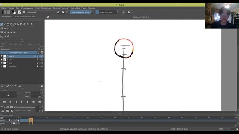The width and height of the screenshot is (239, 134).
Task: Adjust the layer opacity slider
Action: [x=19, y=53]
